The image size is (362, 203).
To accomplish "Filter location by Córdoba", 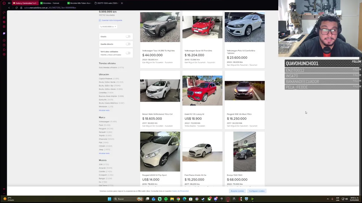I will coord(103,93).
